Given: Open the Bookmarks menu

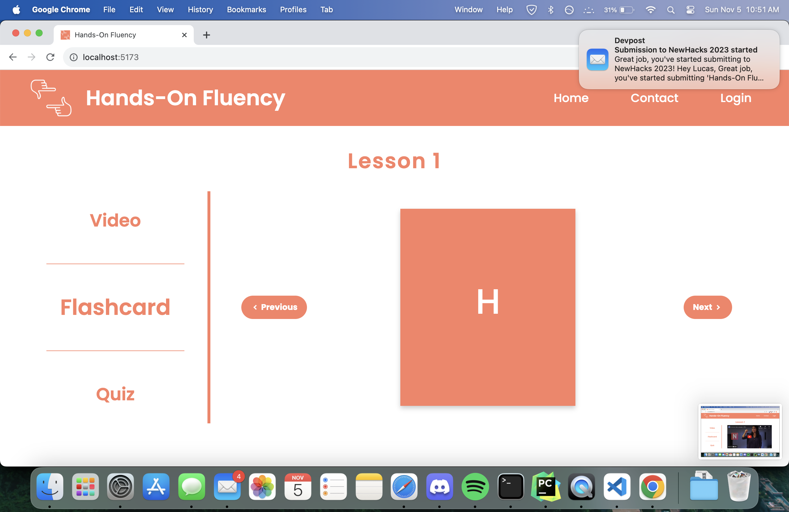Looking at the screenshot, I should [x=246, y=10].
